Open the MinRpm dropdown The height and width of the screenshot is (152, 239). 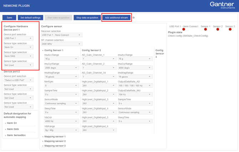coord(62,85)
